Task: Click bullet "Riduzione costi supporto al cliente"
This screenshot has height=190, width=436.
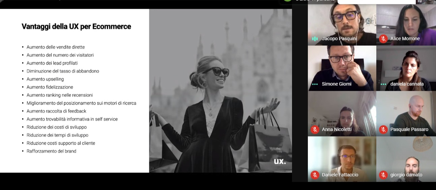Action: [61, 143]
